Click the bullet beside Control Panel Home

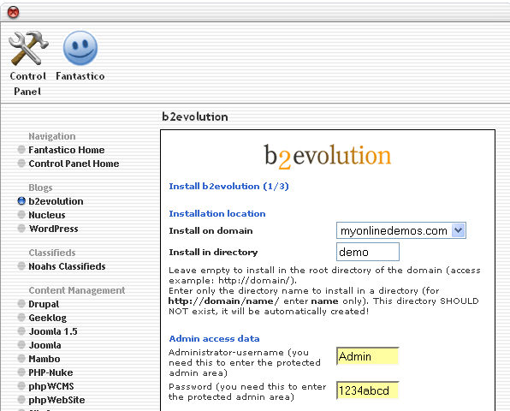click(x=21, y=164)
